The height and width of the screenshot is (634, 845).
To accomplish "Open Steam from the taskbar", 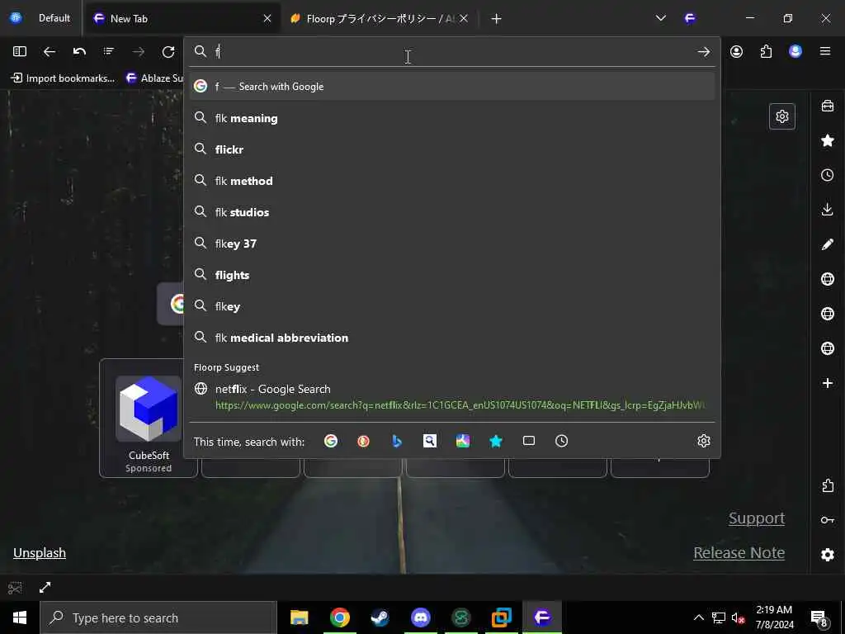I will [380, 617].
